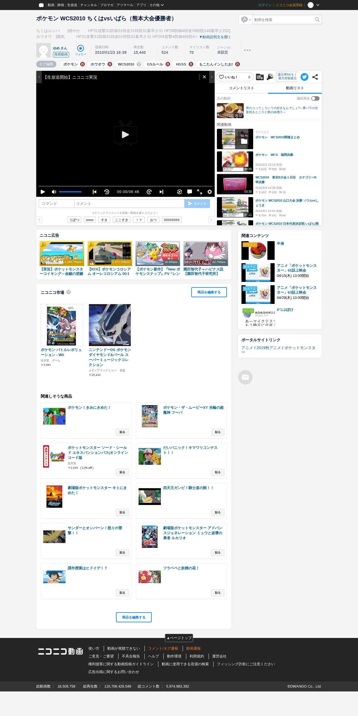Switch to the 動画リスト tab

295,88
